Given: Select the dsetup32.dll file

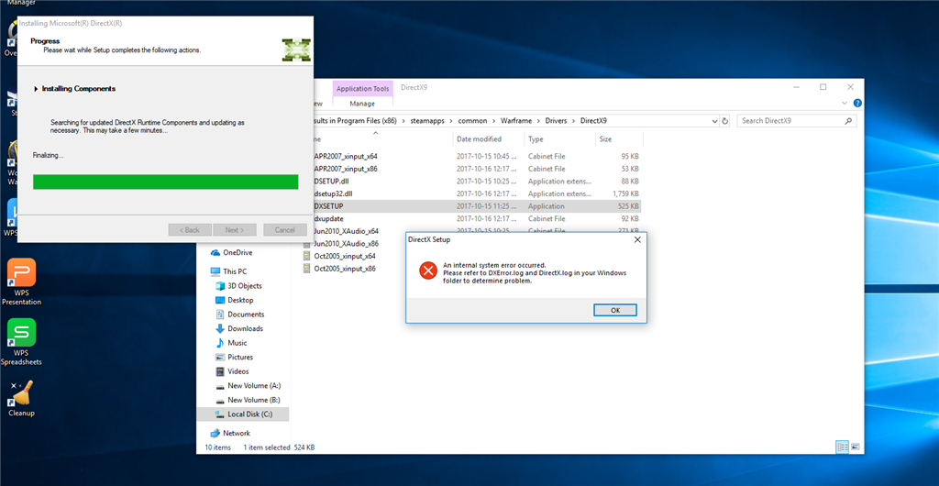Looking at the screenshot, I should [333, 193].
